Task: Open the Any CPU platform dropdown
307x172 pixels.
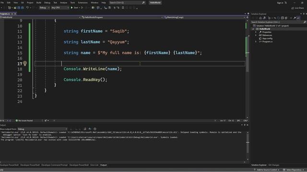Action: [60, 8]
